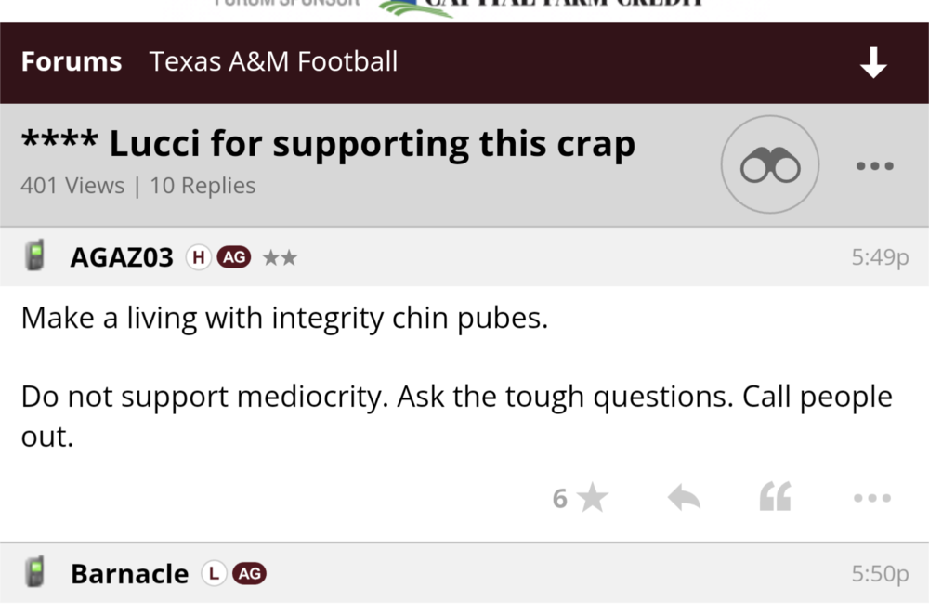
Task: Go to Texas A&M Football forum
Action: [273, 62]
